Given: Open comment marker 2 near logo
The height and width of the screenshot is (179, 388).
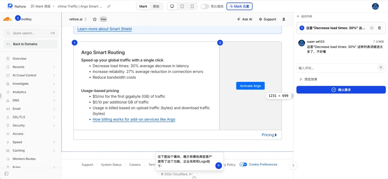Looking at the screenshot, I should [18, 18].
